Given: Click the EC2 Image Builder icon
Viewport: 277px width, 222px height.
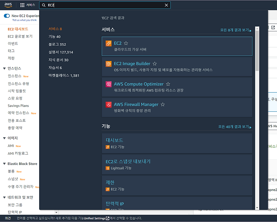Looking at the screenshot, I should 109,64.
